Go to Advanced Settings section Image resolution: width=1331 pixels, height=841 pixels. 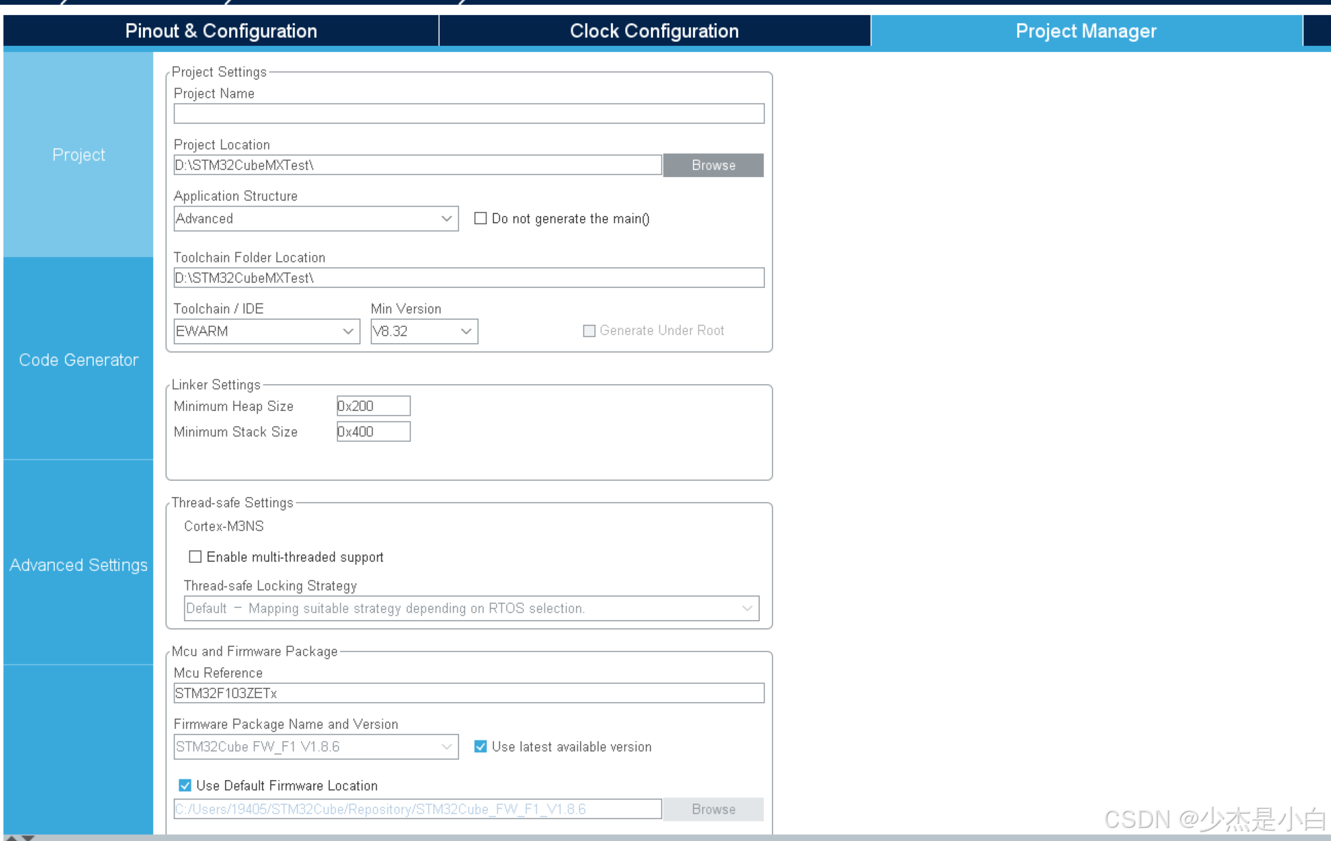(79, 565)
